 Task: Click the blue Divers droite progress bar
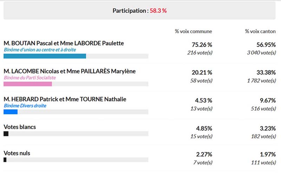(11, 112)
